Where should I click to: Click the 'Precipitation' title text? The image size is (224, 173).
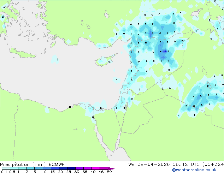point(15,165)
